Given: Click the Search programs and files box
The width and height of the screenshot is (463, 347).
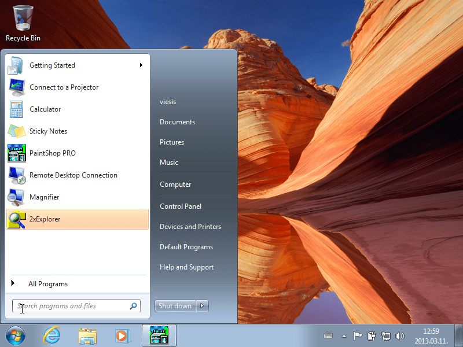Looking at the screenshot, I should (76, 306).
